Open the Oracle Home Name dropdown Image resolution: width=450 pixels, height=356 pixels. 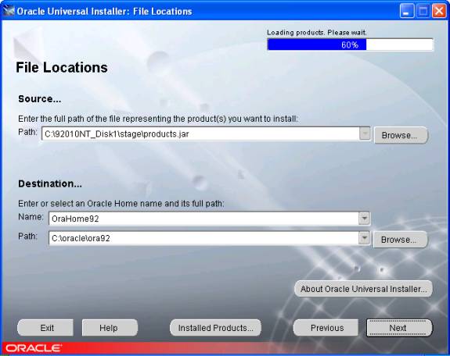(364, 219)
